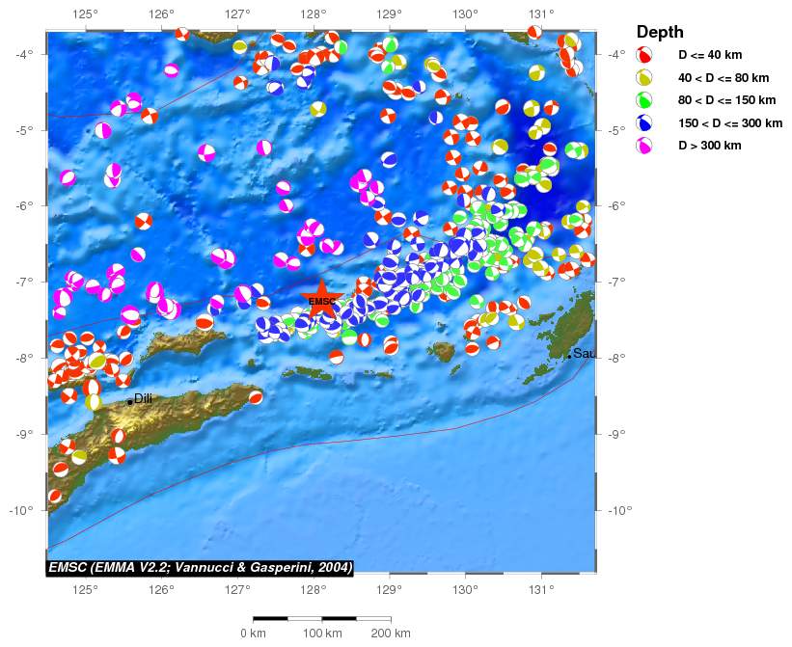Click the blue 150 < D <= 300 km legend symbol

[x=645, y=123]
